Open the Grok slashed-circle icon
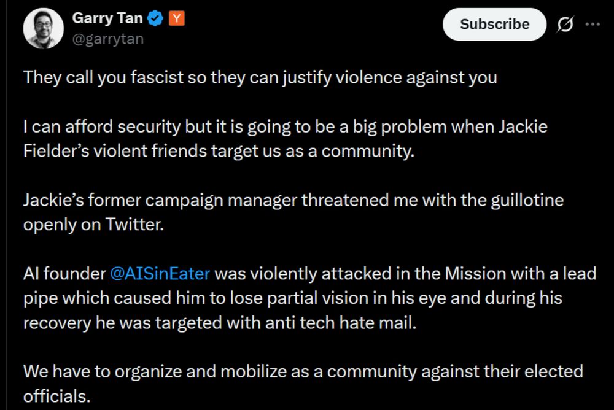The image size is (614, 410). point(565,25)
